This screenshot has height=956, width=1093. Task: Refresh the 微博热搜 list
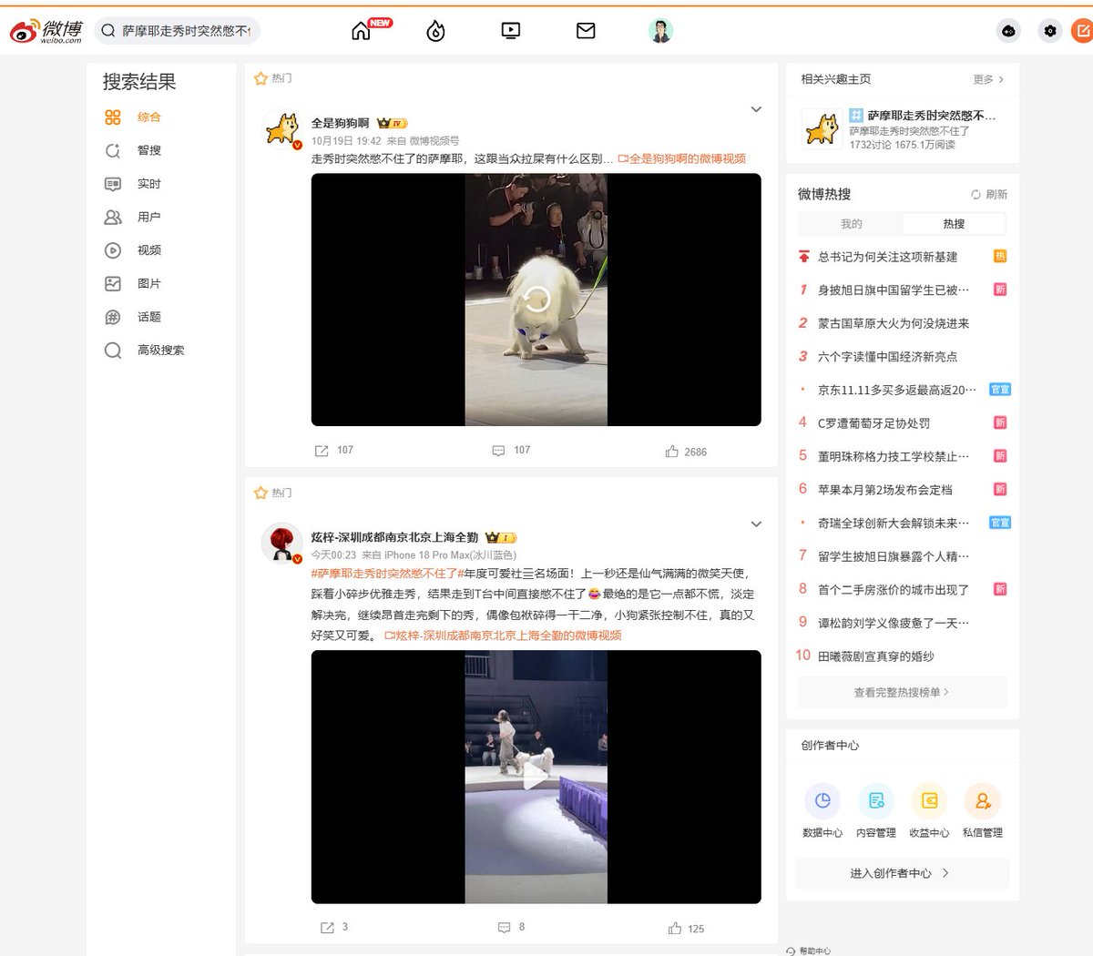pos(989,194)
